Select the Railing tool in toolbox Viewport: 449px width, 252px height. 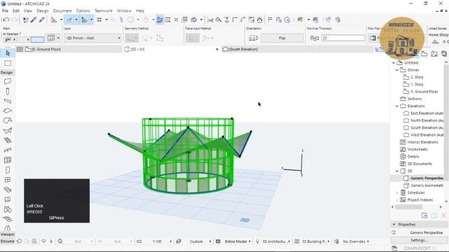point(8,150)
